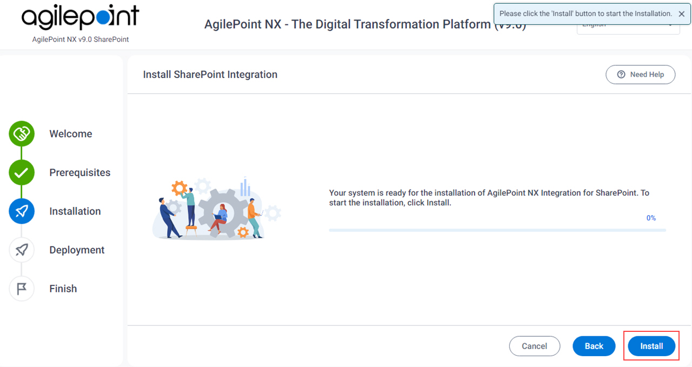
Task: Go back with the Back button
Action: point(594,346)
